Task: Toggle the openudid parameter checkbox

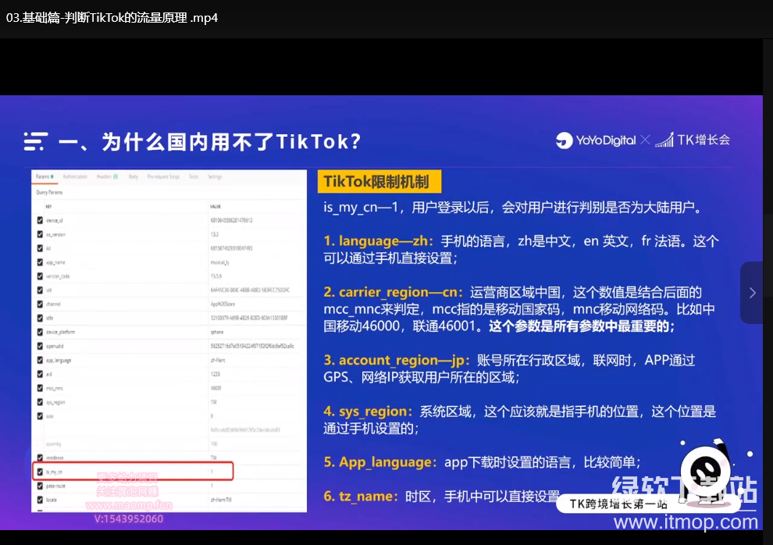Action: pyautogui.click(x=40, y=346)
